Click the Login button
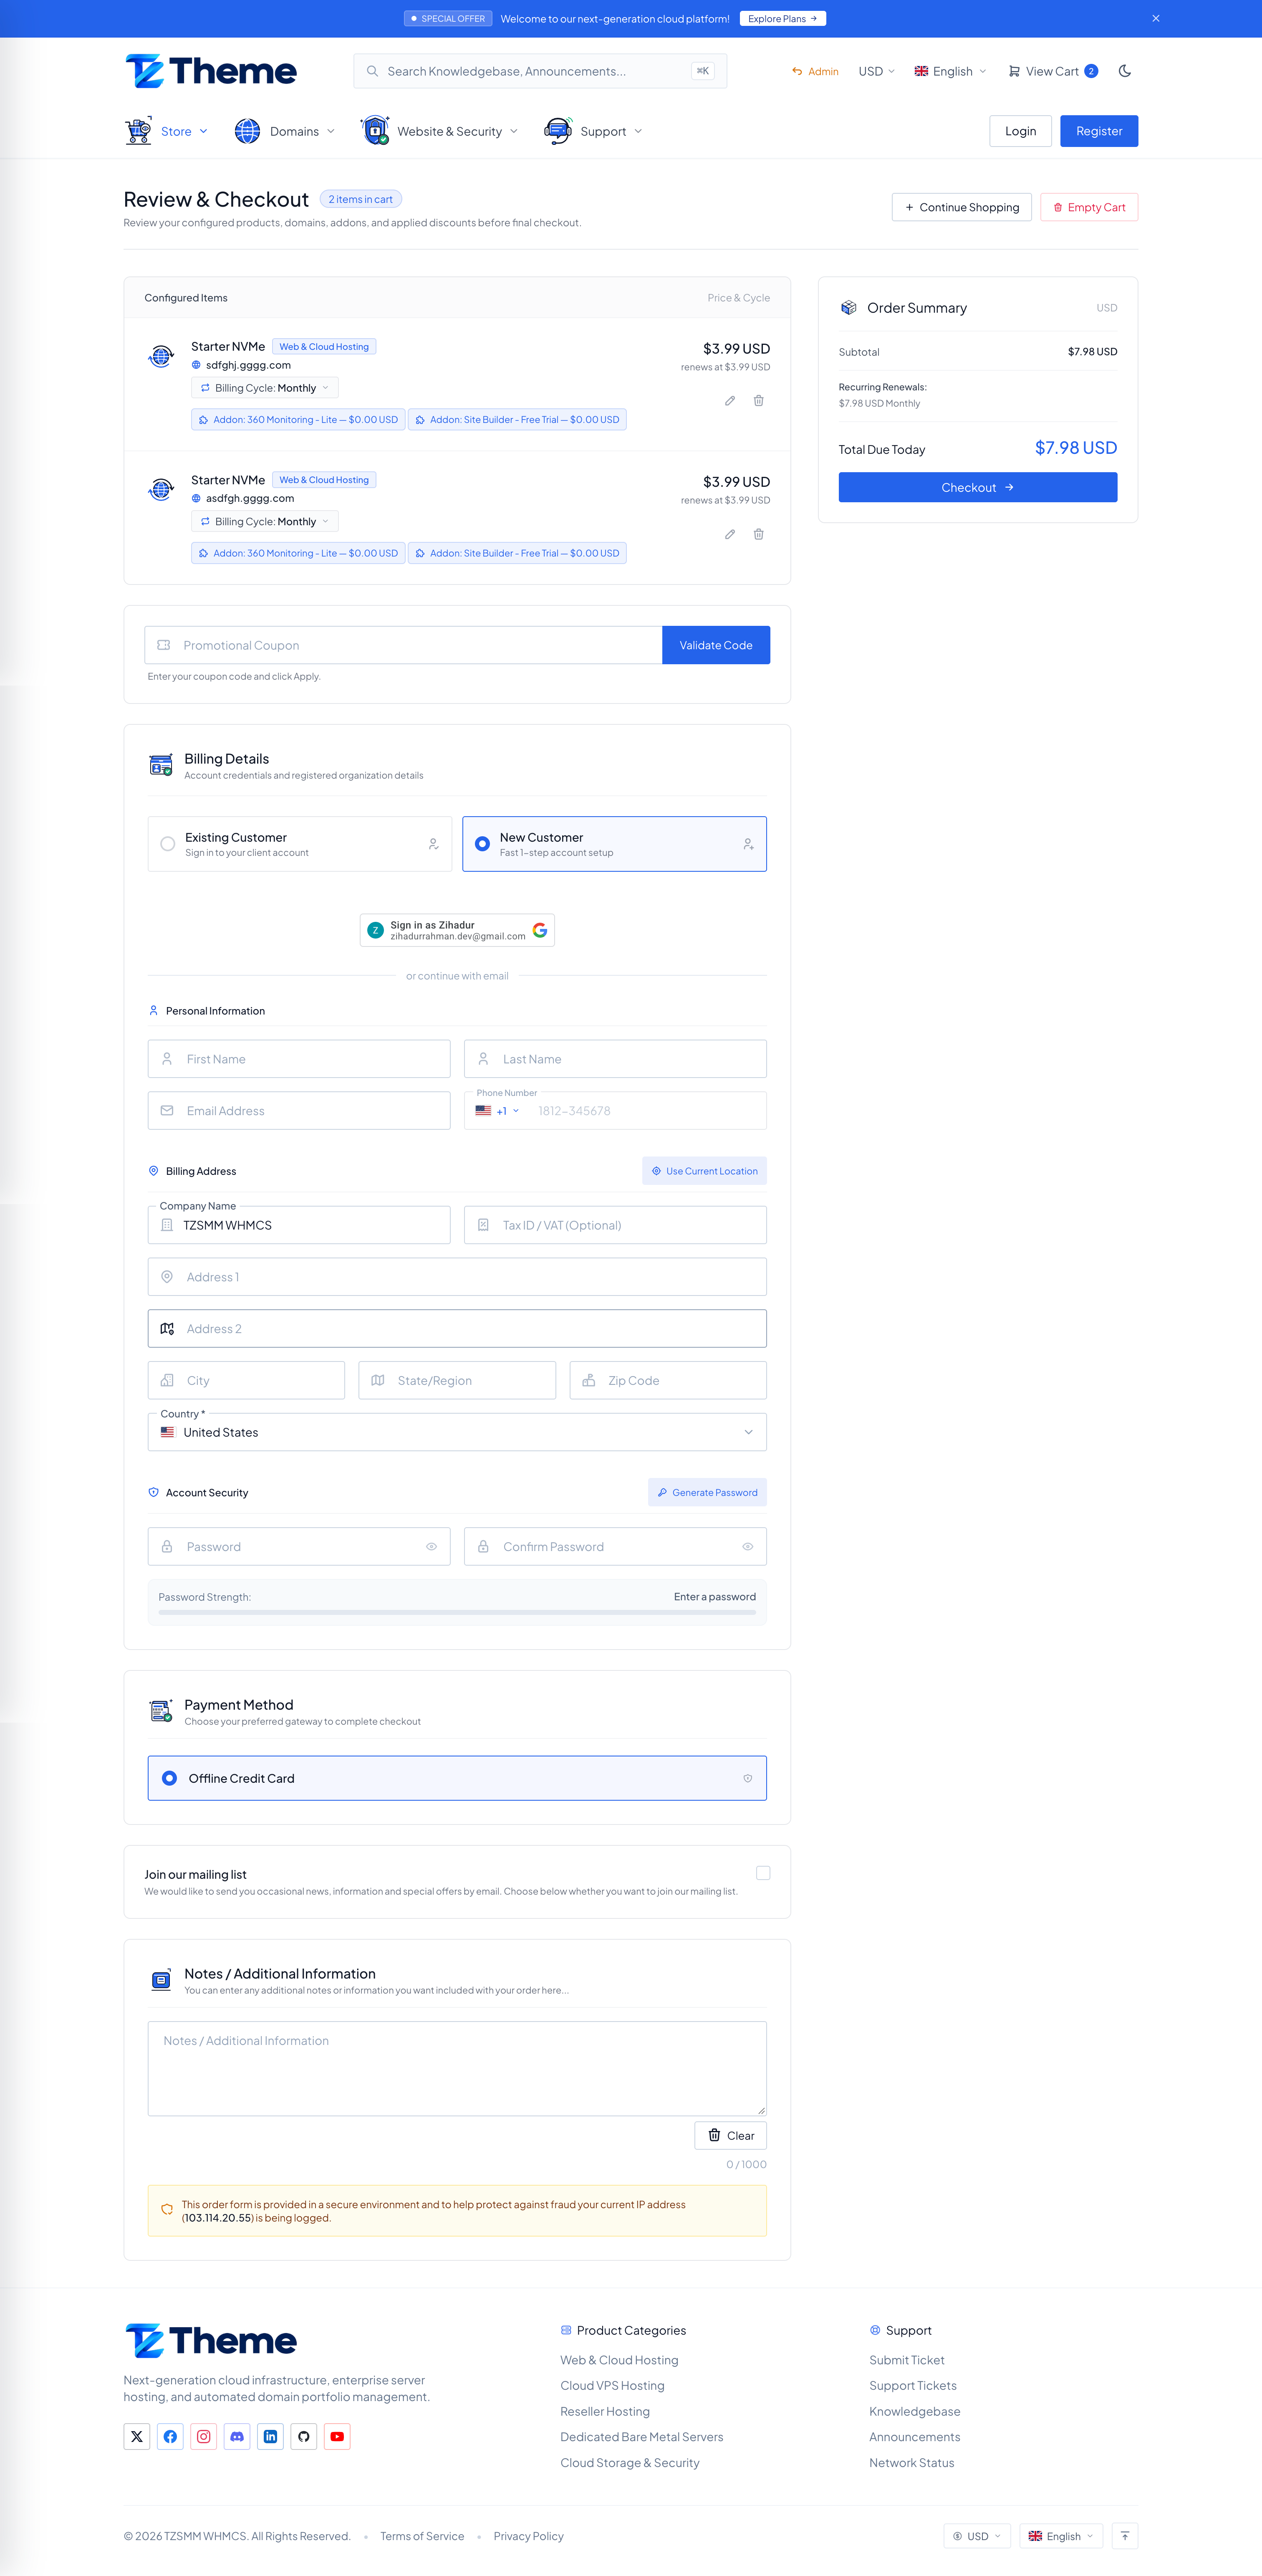Screen dimensions: 1262x2576 point(1020,131)
